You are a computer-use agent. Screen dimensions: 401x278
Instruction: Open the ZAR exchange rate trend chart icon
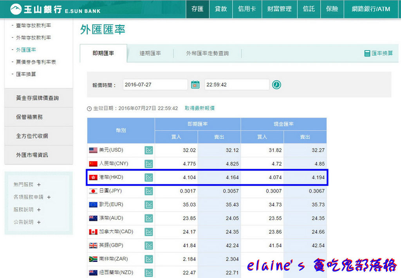[x=148, y=259]
